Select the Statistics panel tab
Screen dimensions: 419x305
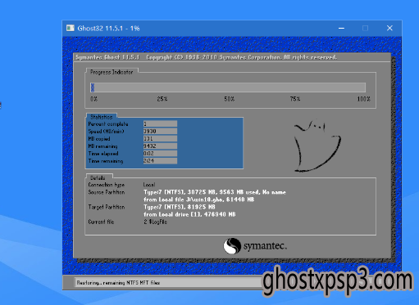click(102, 117)
